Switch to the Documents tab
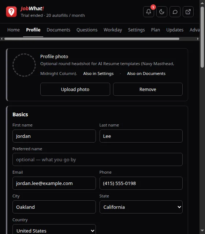 59,30
